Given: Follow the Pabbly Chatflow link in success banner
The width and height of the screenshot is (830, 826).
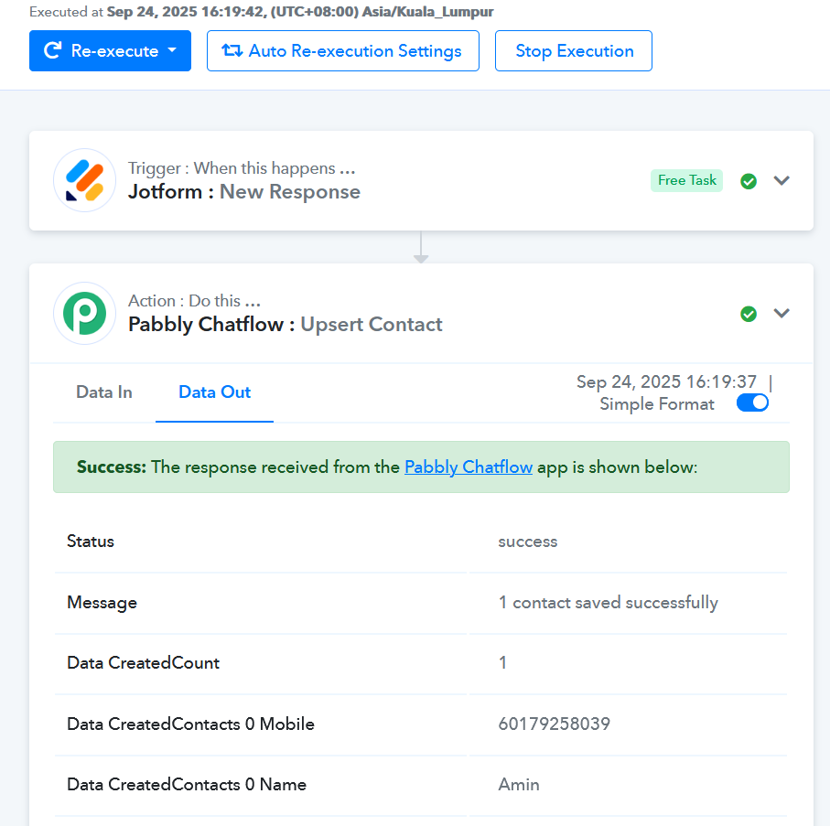Looking at the screenshot, I should click(469, 467).
